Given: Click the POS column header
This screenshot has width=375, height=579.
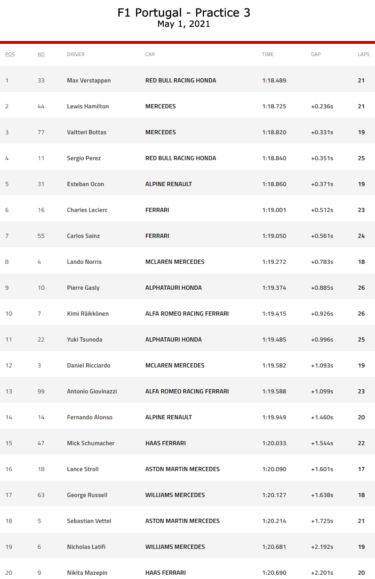Looking at the screenshot, I should [10, 54].
